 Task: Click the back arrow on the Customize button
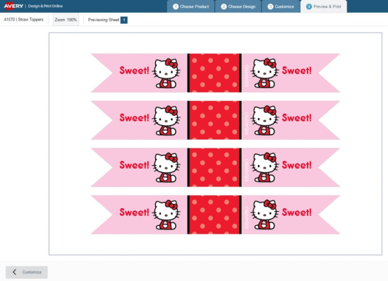pos(14,272)
